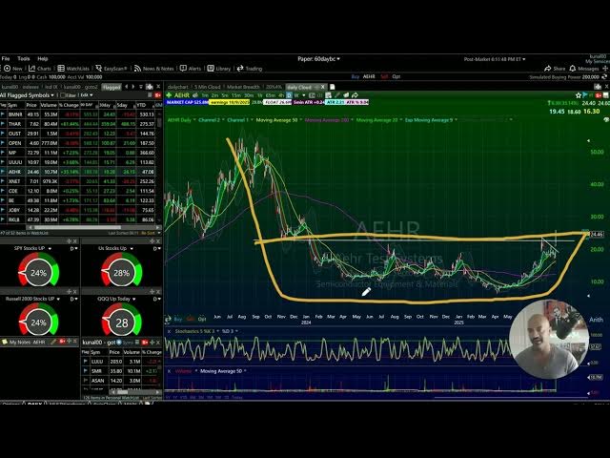Click the Buy button in top order bar
The image size is (610, 458).
pos(356,76)
